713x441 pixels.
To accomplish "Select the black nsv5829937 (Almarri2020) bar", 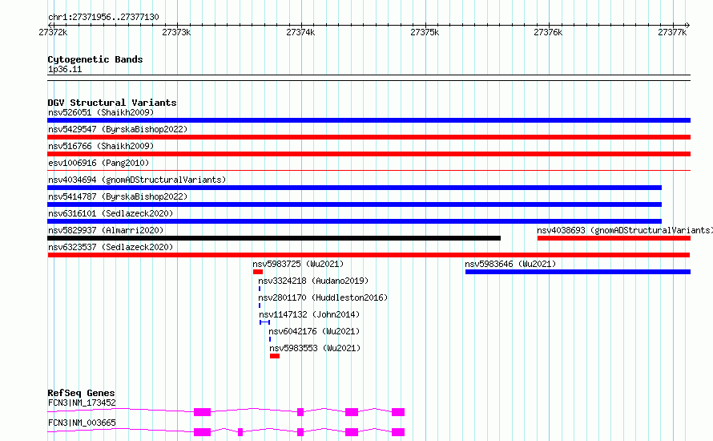I will point(274,238).
